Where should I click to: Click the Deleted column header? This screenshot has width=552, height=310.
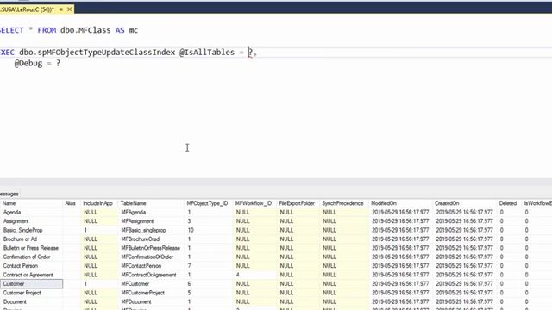[x=508, y=203]
